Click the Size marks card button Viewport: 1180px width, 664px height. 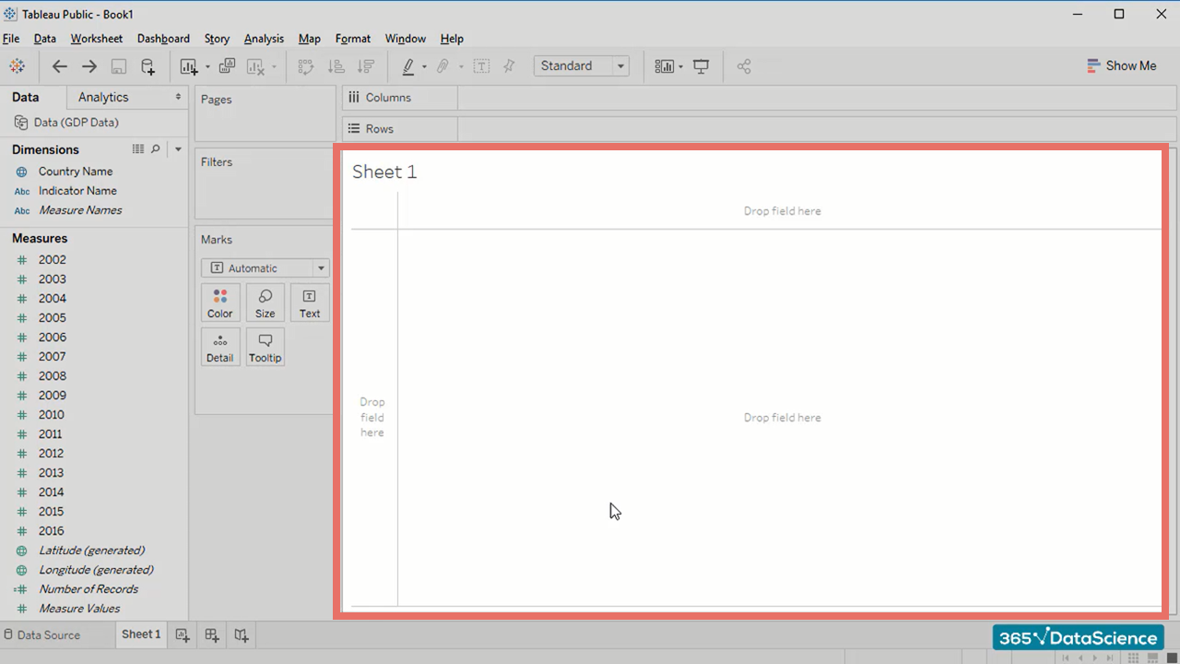(x=265, y=303)
